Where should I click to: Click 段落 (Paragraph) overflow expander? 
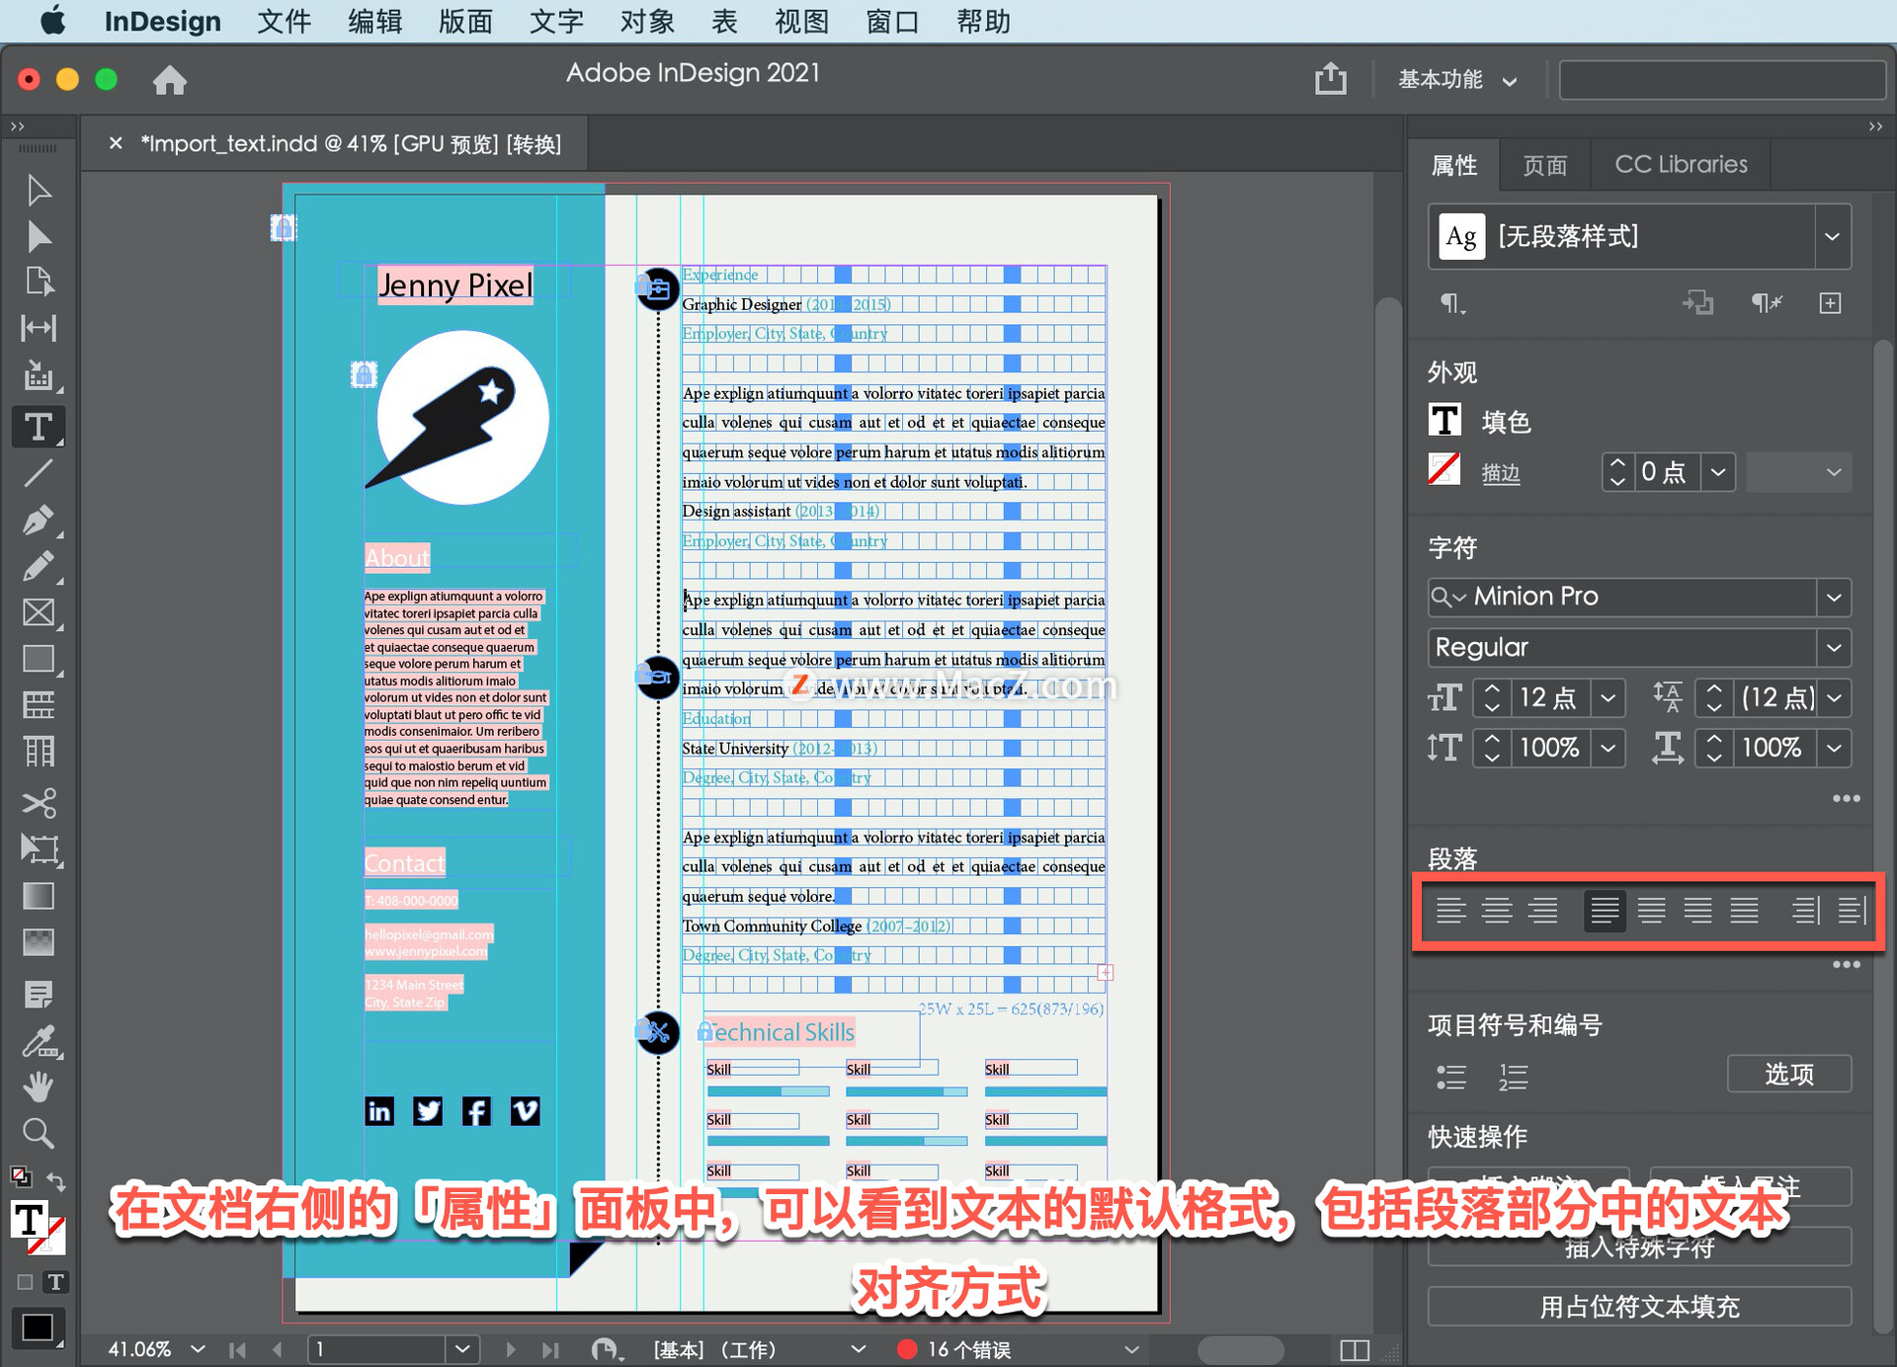click(1847, 963)
